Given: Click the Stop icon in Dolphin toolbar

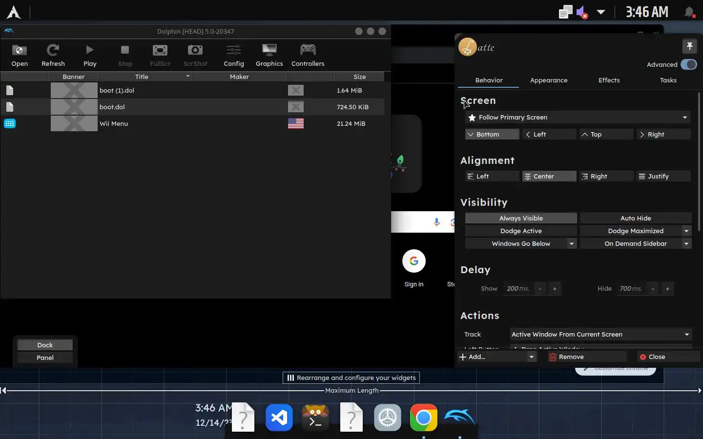Looking at the screenshot, I should [x=125, y=50].
